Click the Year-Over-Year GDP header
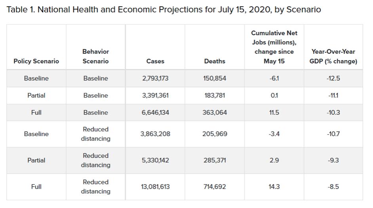373x208 pixels. [333, 57]
